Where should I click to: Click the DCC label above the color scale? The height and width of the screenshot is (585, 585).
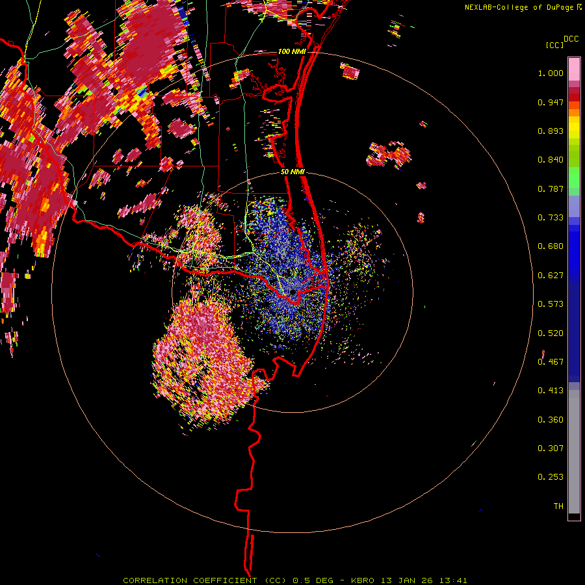click(x=571, y=39)
